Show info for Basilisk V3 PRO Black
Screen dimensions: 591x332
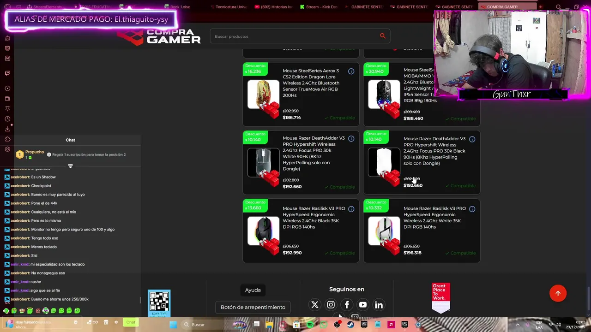click(351, 209)
